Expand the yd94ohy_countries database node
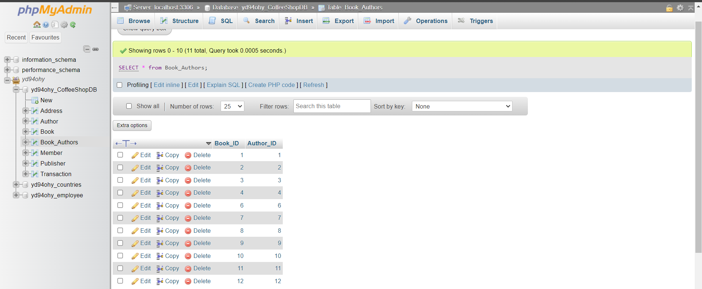This screenshot has height=289, width=702. [16, 185]
